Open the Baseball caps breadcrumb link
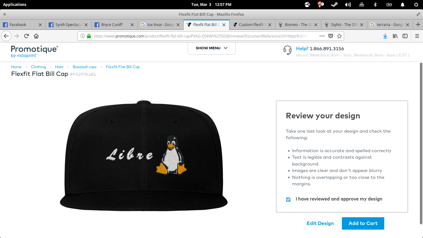The width and height of the screenshot is (423, 238). (x=85, y=67)
